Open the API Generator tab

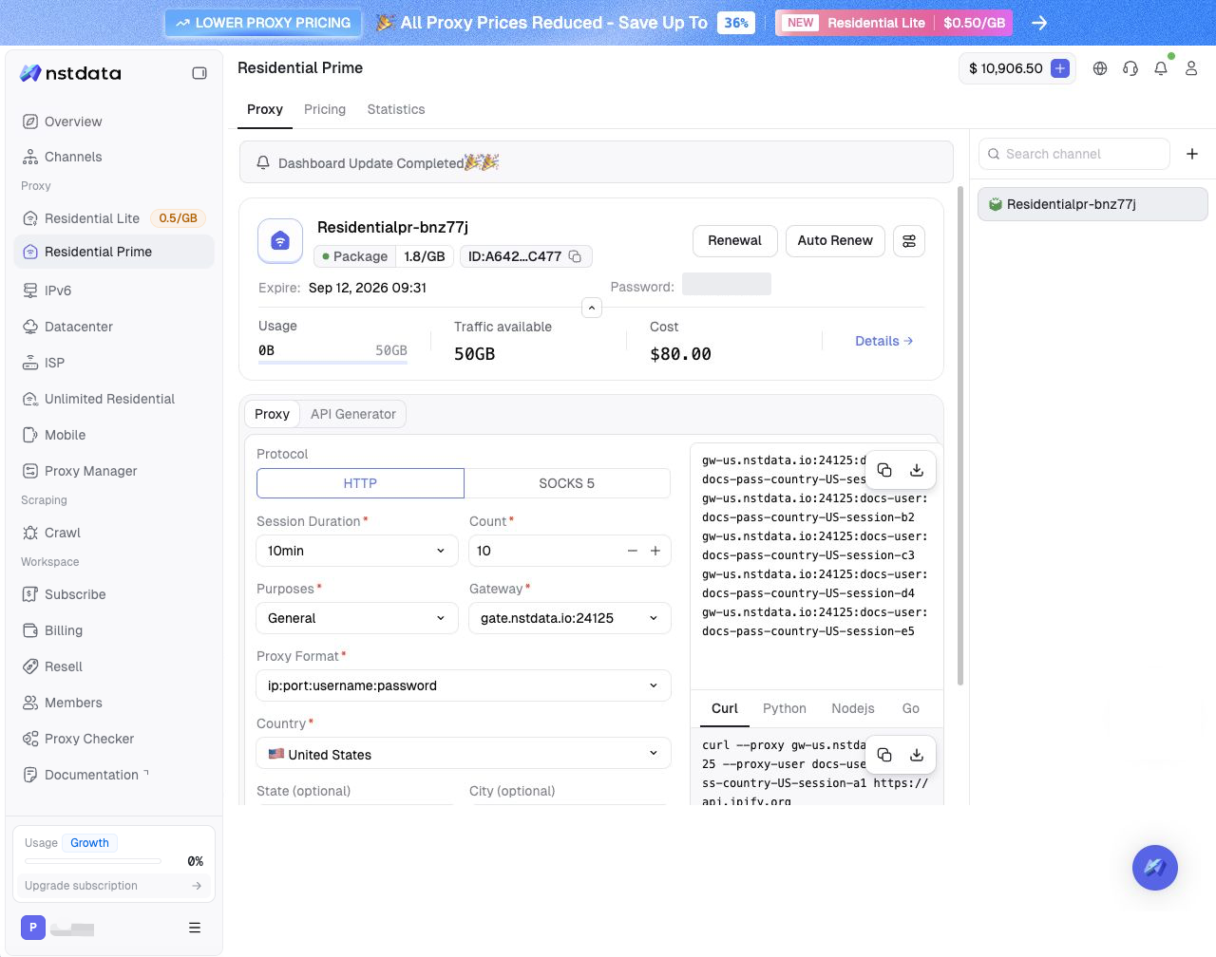point(353,414)
